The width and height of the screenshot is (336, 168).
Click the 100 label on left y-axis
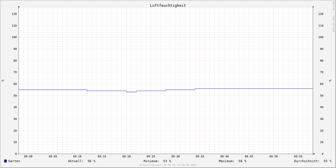[14, 37]
